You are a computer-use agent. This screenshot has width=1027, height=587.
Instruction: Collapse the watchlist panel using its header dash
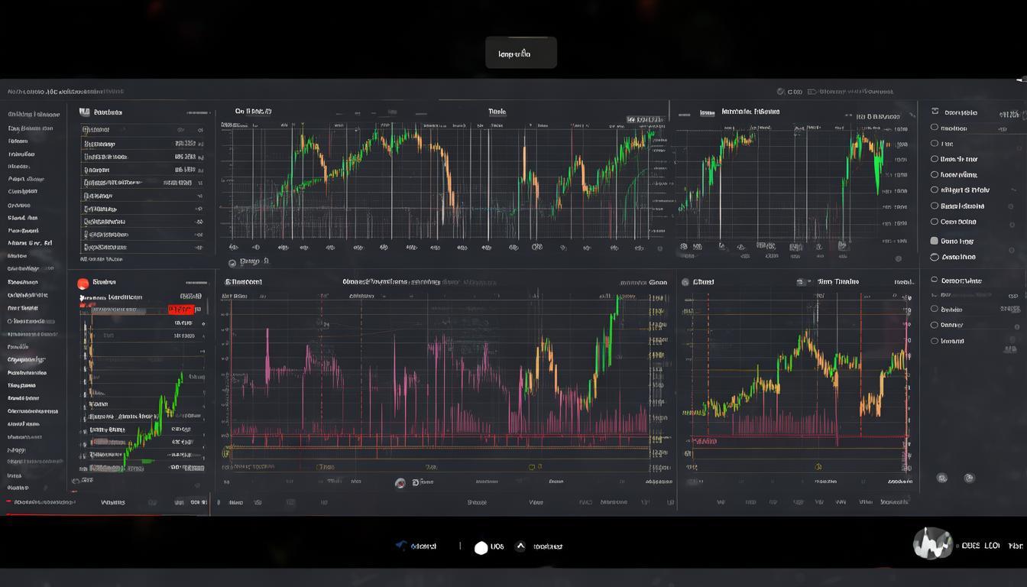tap(197, 112)
